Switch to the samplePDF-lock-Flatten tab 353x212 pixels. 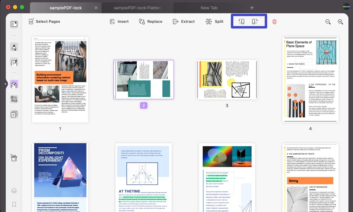tap(137, 8)
